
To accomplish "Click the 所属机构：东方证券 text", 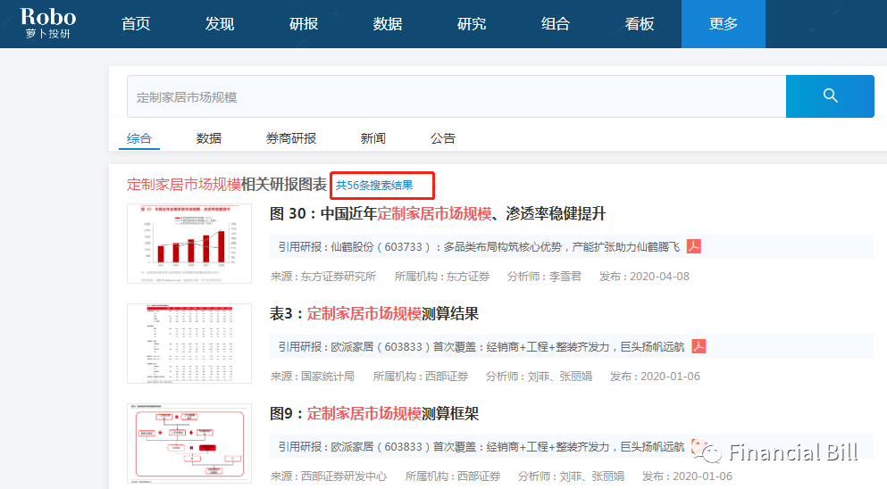I will point(442,277).
